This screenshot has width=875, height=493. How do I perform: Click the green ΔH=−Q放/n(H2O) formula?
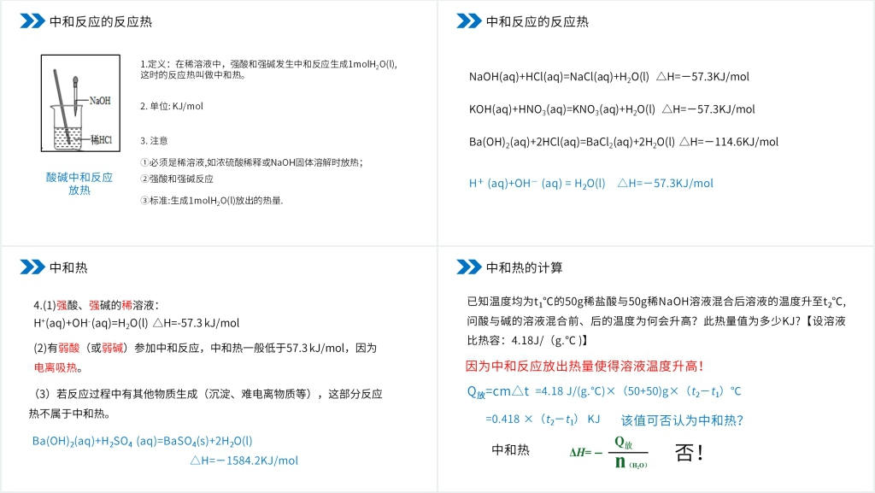tap(608, 452)
